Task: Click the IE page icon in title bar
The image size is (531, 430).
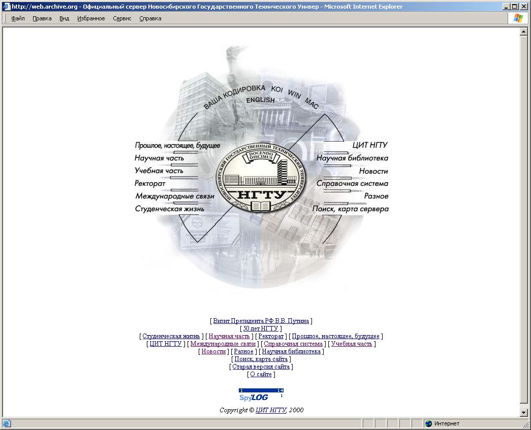Action: (x=7, y=7)
